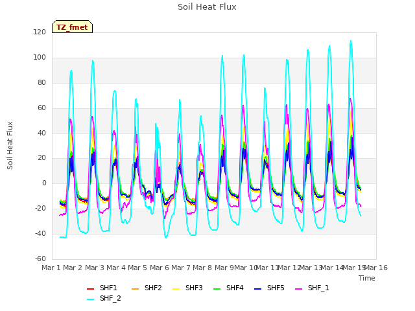
Task: Click the Mar 4 x-axis tick label
Action: coord(116,268)
